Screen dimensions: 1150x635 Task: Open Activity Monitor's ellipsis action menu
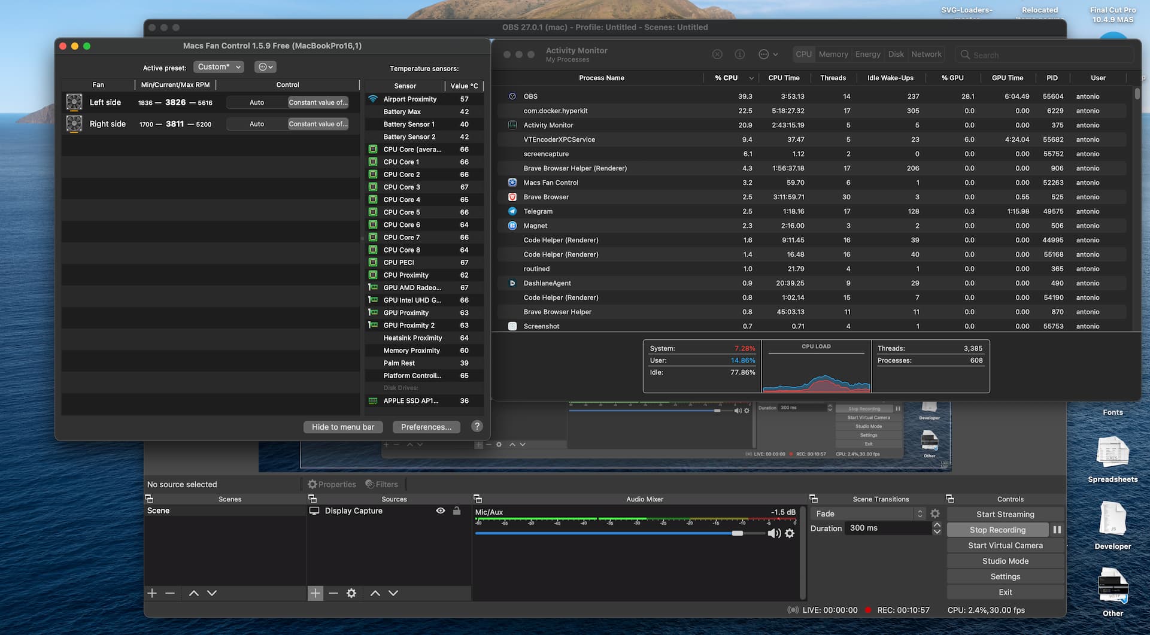pyautogui.click(x=768, y=54)
